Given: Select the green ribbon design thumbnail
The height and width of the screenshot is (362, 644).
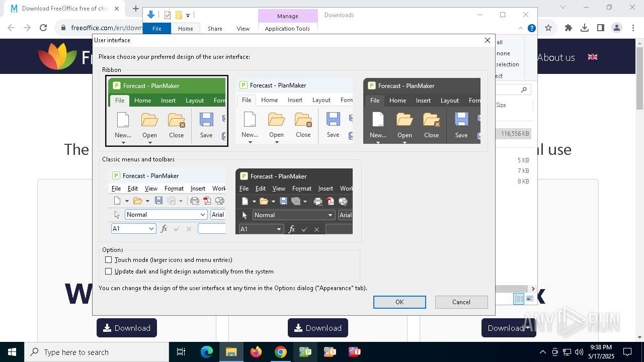Looking at the screenshot, I should (167, 111).
